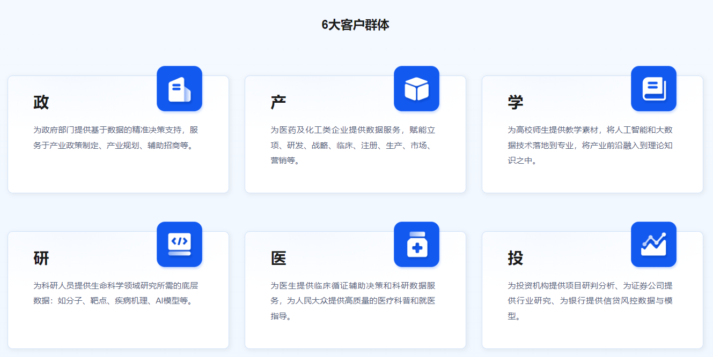The image size is (713, 357).
Task: Click the code window icon on the 研 card
Action: point(179,245)
